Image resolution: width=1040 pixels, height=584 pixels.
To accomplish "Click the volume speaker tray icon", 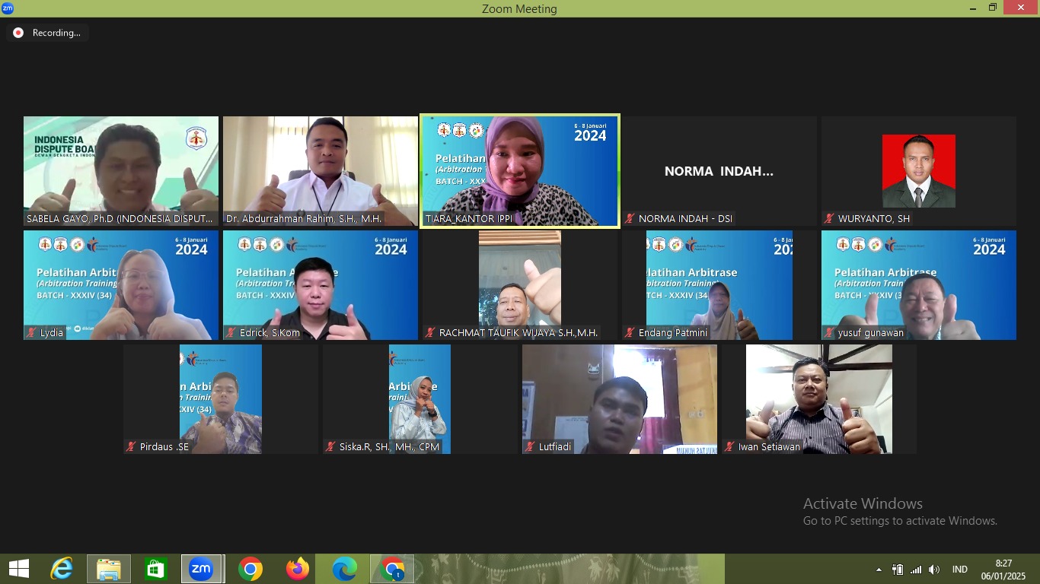I will point(934,570).
